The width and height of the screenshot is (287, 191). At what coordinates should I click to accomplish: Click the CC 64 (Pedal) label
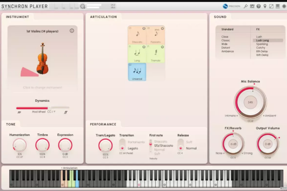126,153
